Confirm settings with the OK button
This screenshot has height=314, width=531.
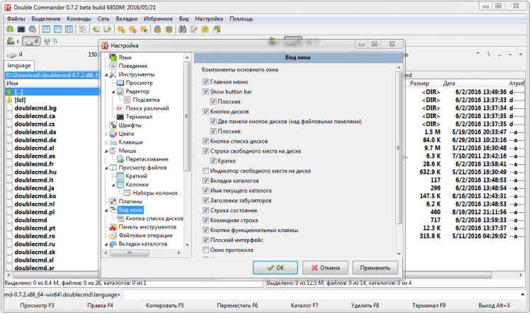tap(275, 267)
